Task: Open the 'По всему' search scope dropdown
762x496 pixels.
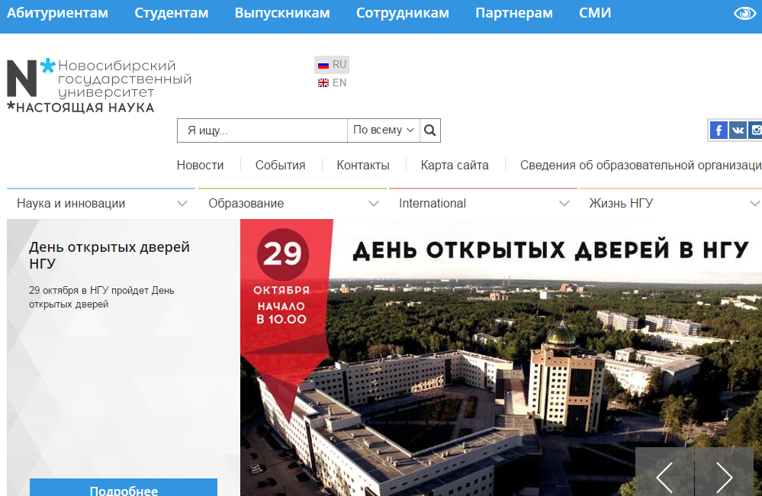Action: 384,130
